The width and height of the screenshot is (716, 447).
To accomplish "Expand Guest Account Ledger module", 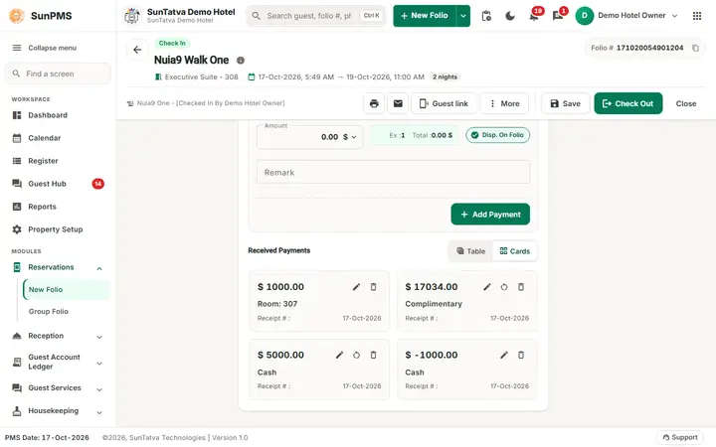I will pyautogui.click(x=99, y=364).
